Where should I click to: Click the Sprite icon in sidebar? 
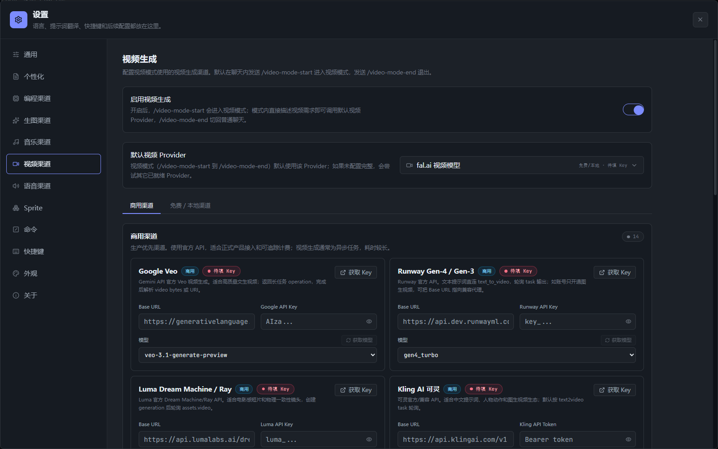pyautogui.click(x=16, y=208)
